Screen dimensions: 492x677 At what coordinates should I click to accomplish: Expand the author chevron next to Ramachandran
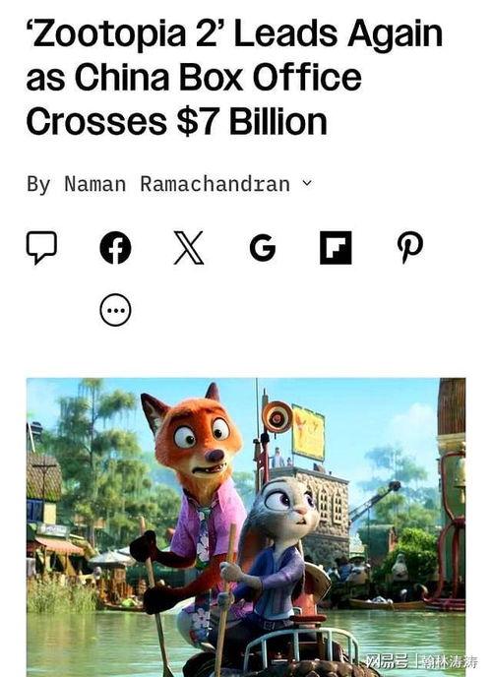pos(307,183)
